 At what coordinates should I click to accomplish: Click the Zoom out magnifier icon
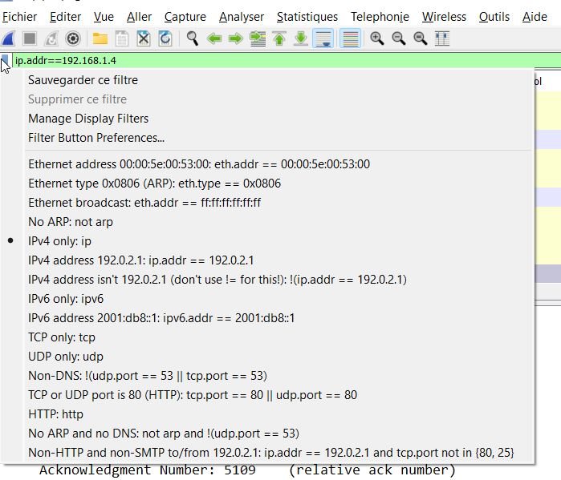399,38
